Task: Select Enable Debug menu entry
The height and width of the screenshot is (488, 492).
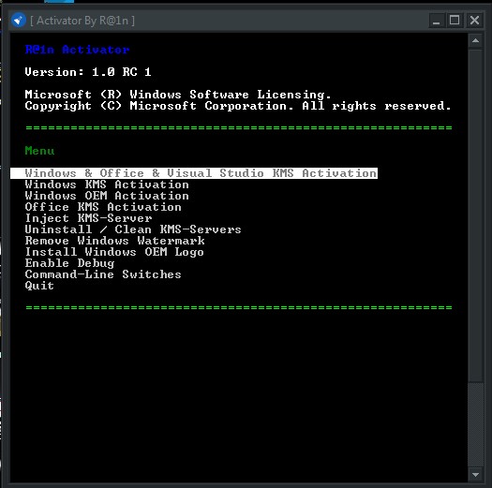Action: (x=69, y=263)
